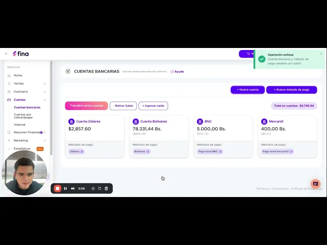Stop the screen recording with red button
The height and width of the screenshot is (245, 327).
(57, 188)
